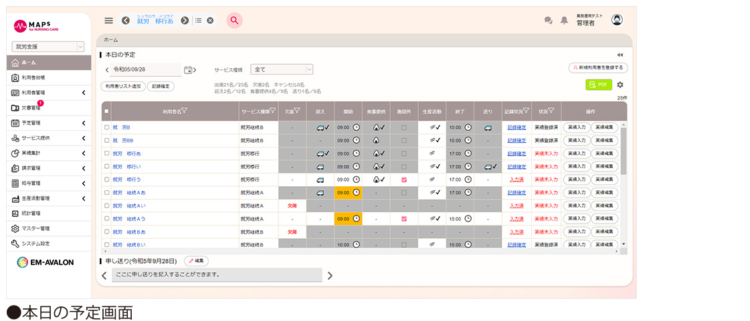Image resolution: width=750 pixels, height=321 pixels.
Task: Collapse panel with double-left arrow icon
Action: (620, 55)
